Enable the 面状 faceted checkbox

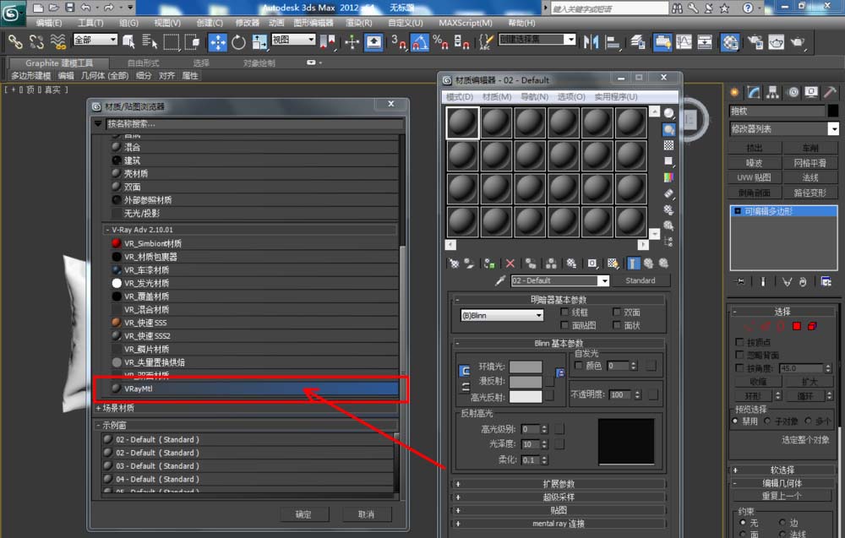click(x=617, y=324)
